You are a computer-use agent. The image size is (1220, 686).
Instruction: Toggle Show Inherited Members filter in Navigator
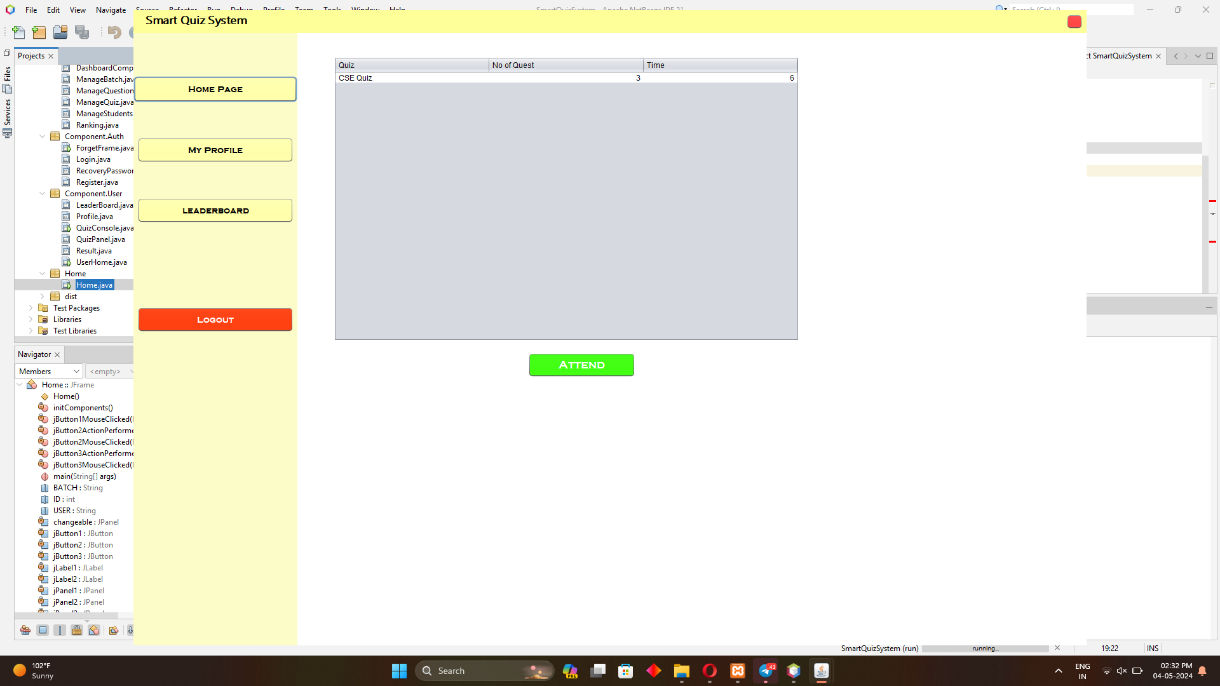(x=25, y=630)
